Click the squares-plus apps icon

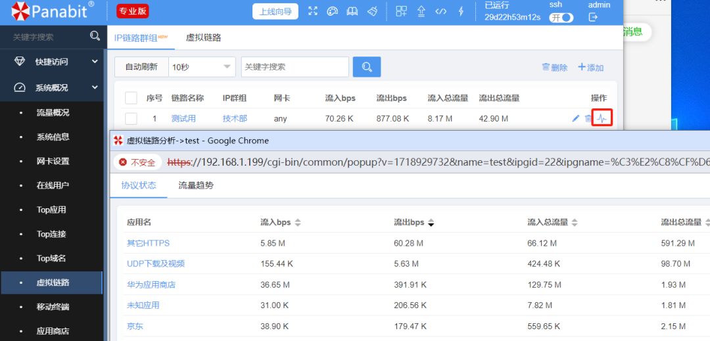pos(401,11)
